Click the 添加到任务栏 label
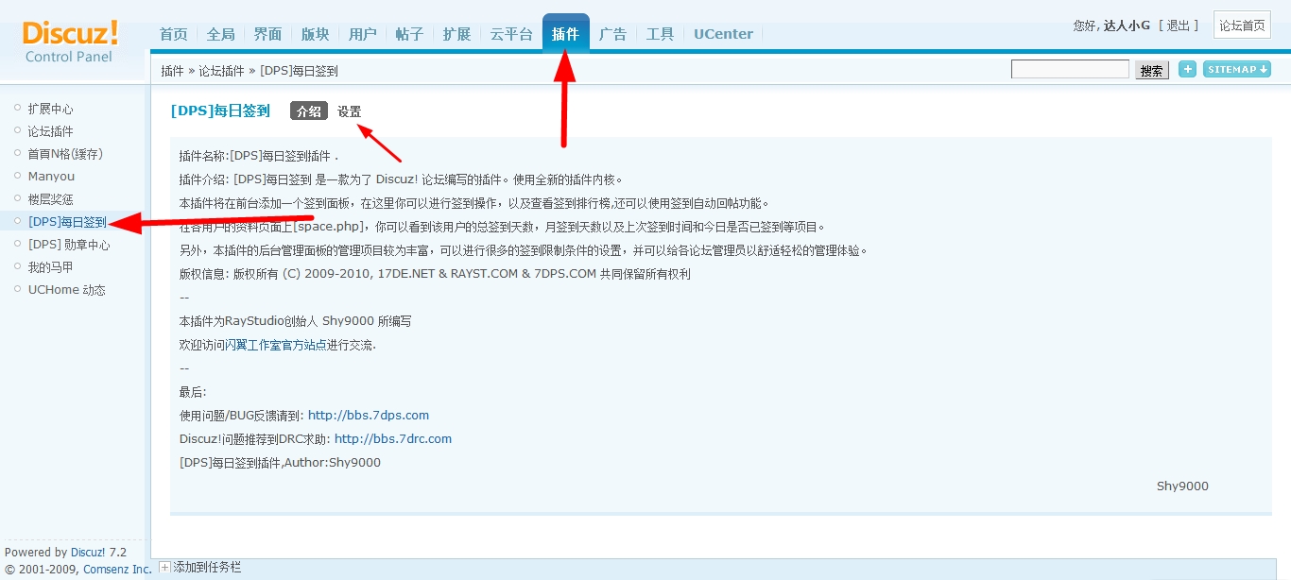 pyautogui.click(x=207, y=568)
